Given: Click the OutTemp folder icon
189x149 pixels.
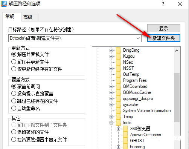Looking at the screenshot, I should [118, 74].
